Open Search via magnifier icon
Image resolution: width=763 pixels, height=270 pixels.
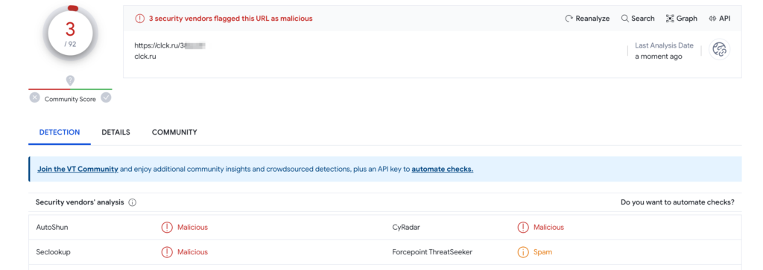(625, 19)
